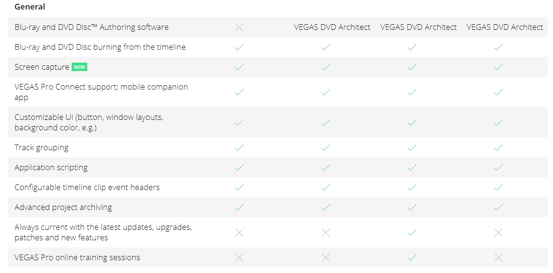The width and height of the screenshot is (553, 273).
Task: Click the VEGAS Pro online training sessions label
Action: [x=77, y=257]
